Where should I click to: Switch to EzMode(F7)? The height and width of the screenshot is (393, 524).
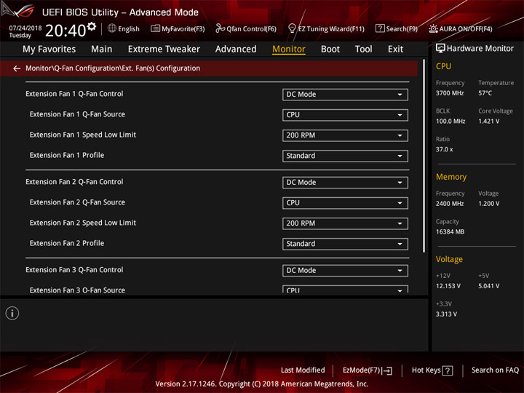[x=368, y=370]
